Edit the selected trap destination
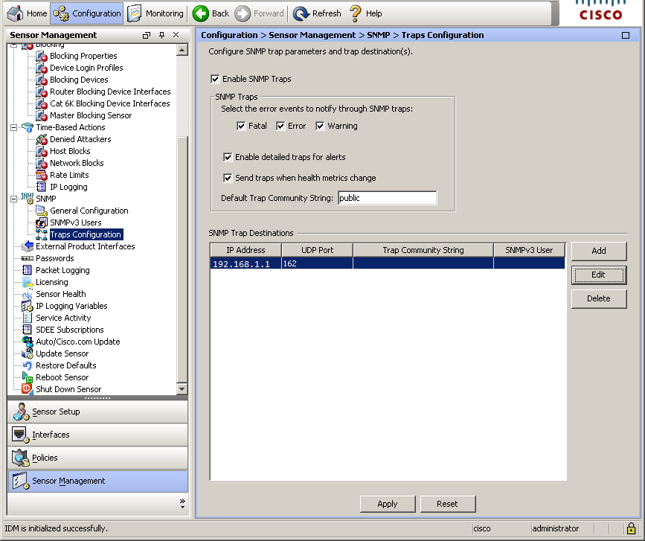This screenshot has height=541, width=645. pyautogui.click(x=599, y=275)
